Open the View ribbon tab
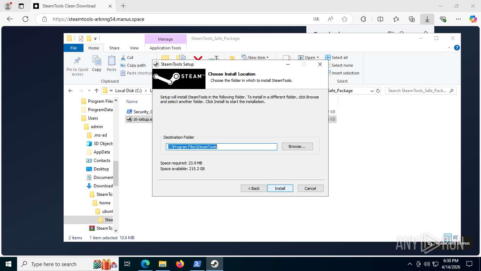Image resolution: width=481 pixels, height=271 pixels. pos(134,48)
